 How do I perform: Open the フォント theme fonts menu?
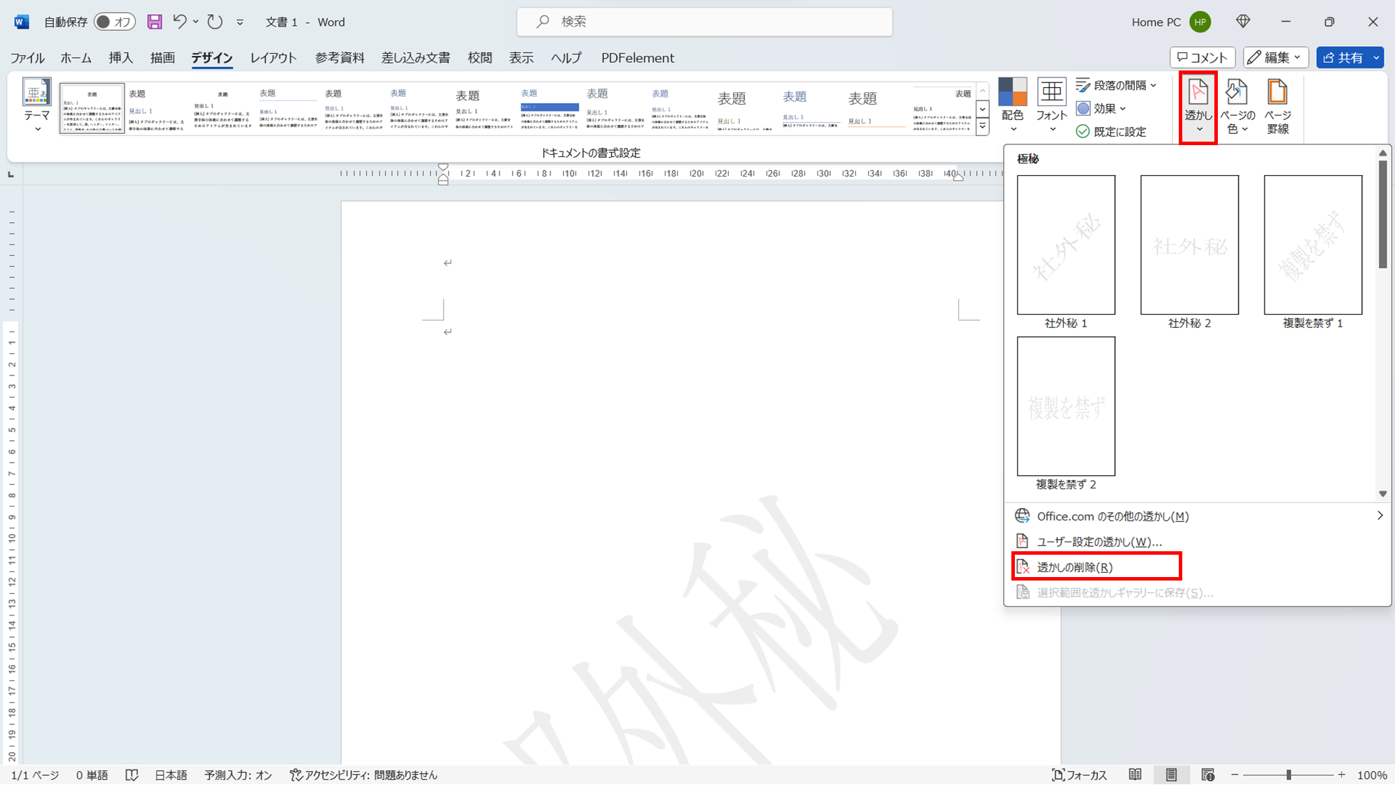(x=1051, y=105)
